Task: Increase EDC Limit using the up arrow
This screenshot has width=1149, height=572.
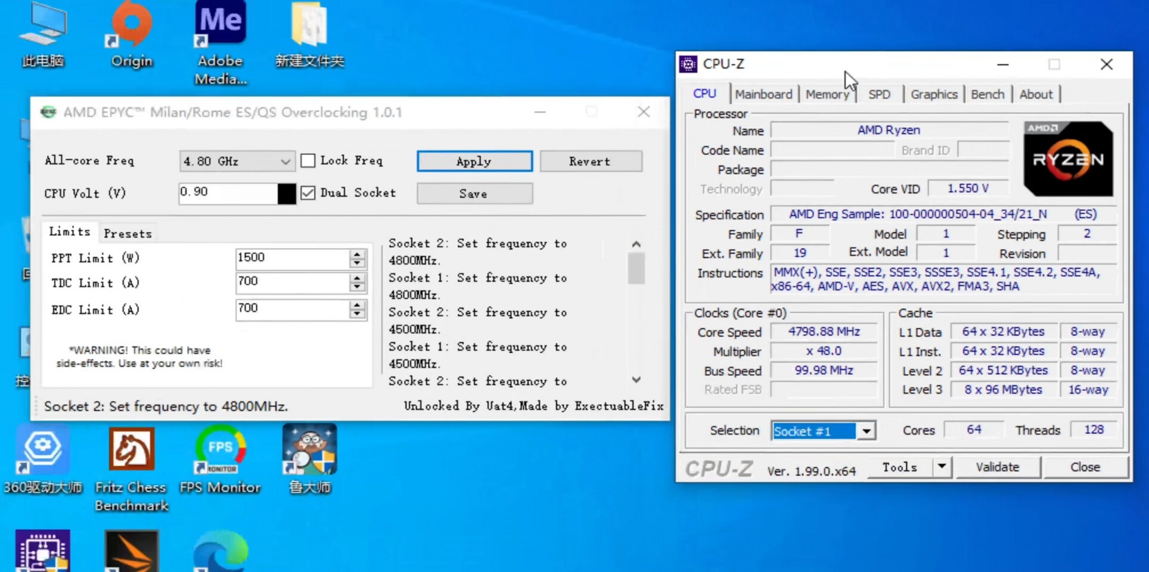Action: 358,304
